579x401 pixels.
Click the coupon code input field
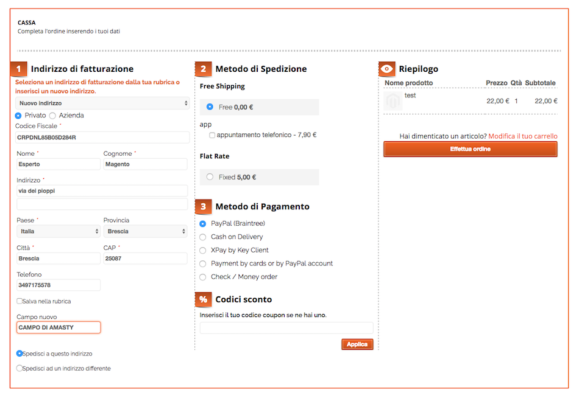[x=286, y=327]
